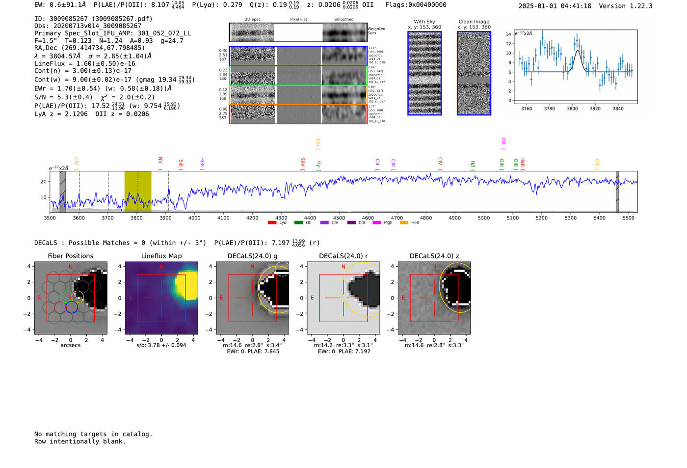The height and width of the screenshot is (468, 687).
Task: Click the 'S/N = 5.3(±0.4)' value
Action: click(64, 97)
